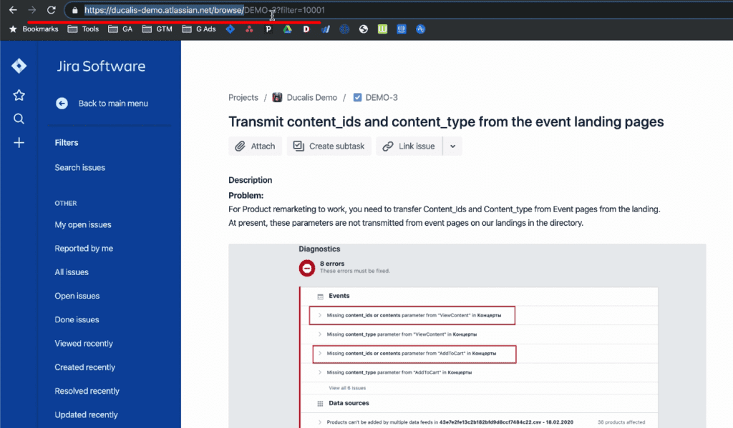Open the dropdown arrow next to Link issue
This screenshot has width=733, height=428.
tap(453, 146)
